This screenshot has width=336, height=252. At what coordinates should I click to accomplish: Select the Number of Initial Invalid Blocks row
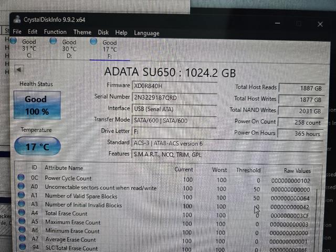pyautogui.click(x=165, y=205)
